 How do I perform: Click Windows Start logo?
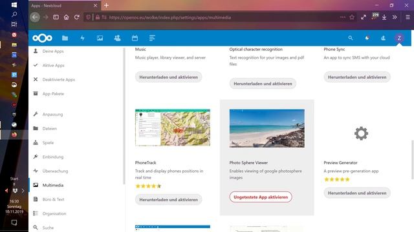tap(14, 5)
